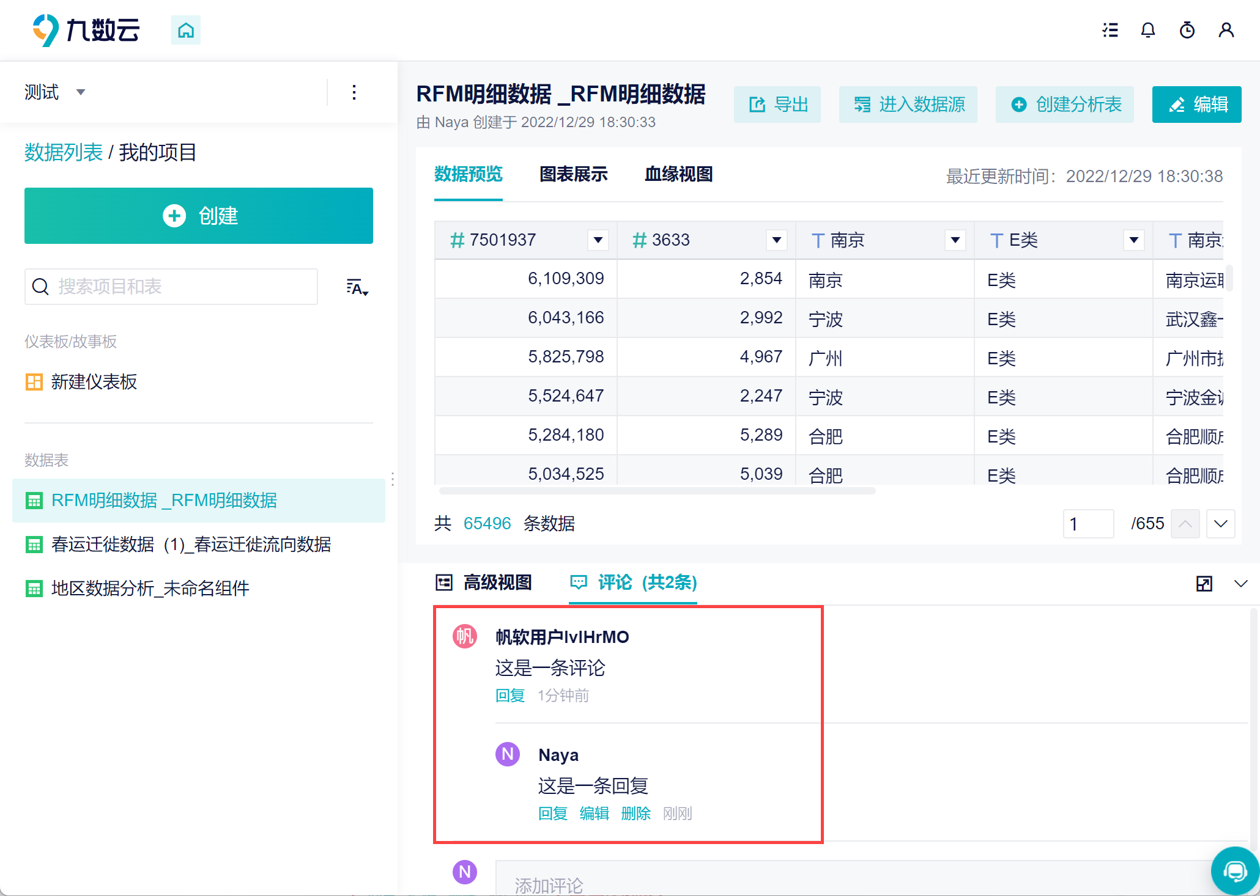
Task: Open the task list icon
Action: (1110, 30)
